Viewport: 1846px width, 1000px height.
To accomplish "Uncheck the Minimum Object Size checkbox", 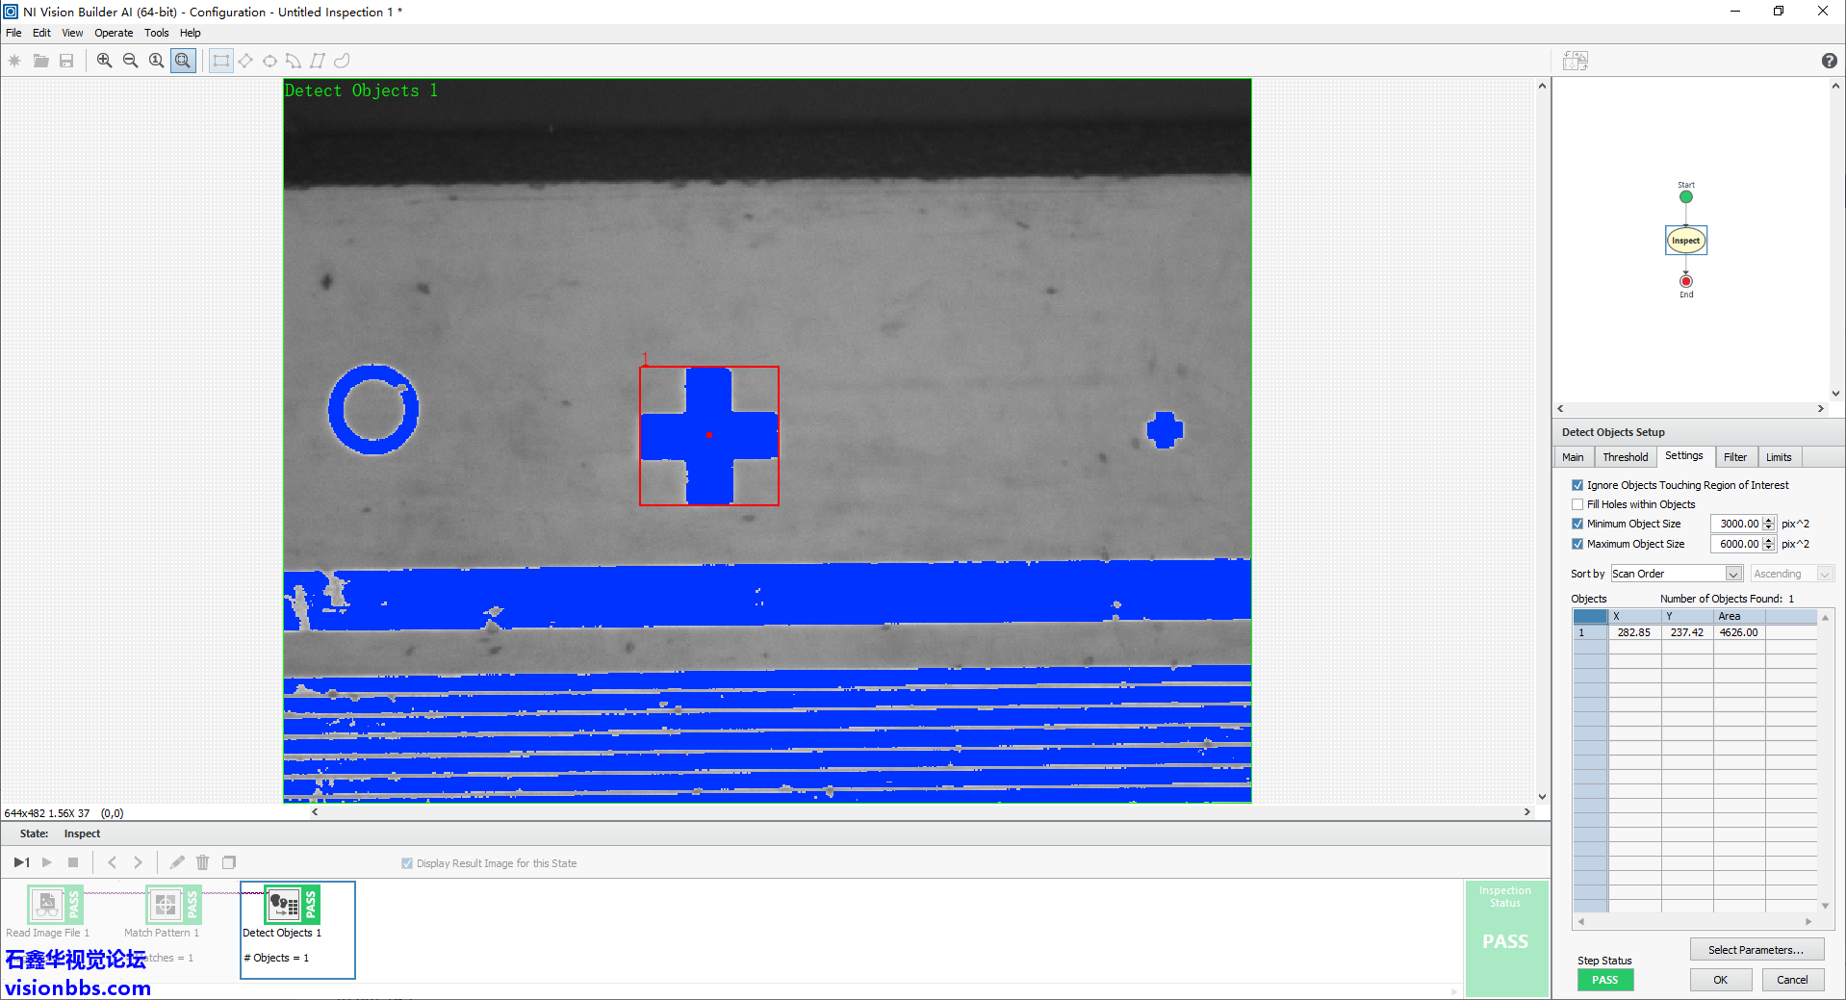I will (x=1577, y=524).
